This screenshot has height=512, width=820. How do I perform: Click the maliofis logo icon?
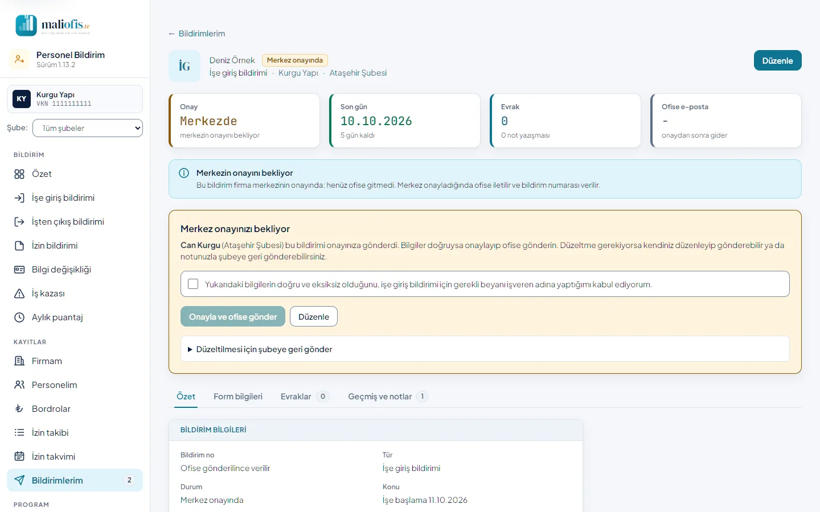[26, 26]
